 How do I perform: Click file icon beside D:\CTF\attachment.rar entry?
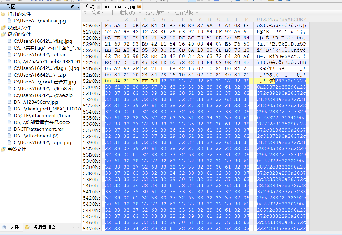pyautogui.click(x=9, y=129)
